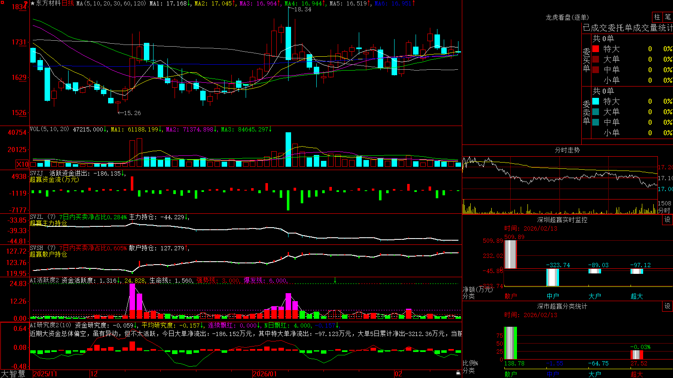The height and width of the screenshot is (378, 673).
Task: Click the red question mark icon above the price axis
Action: 26,3
